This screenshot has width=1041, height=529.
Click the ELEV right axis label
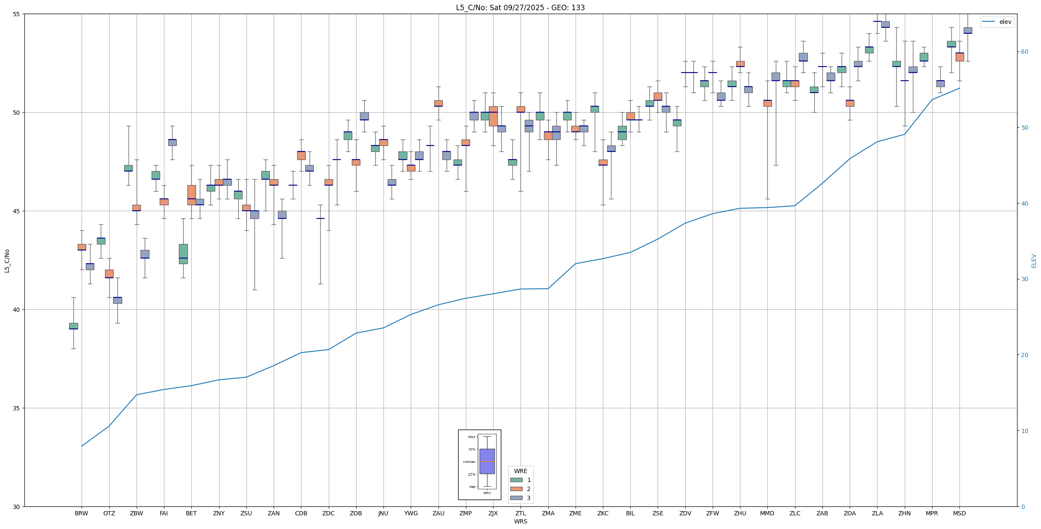tap(1034, 261)
